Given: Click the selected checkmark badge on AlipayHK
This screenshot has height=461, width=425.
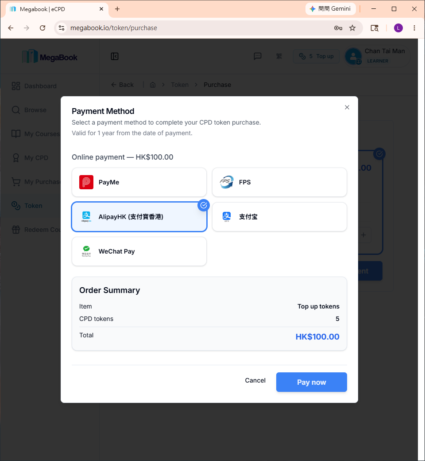Looking at the screenshot, I should pos(204,205).
